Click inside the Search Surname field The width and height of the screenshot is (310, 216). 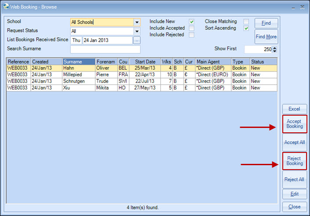(105, 49)
